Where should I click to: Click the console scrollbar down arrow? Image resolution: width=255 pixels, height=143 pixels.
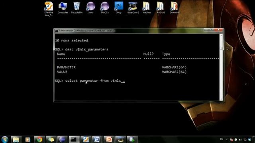221,99
